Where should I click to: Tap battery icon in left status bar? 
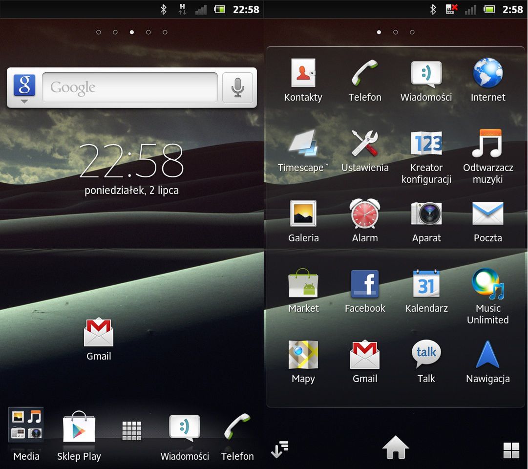click(x=220, y=9)
